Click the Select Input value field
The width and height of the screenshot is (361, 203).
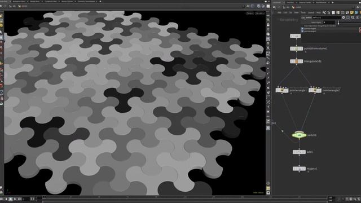pyautogui.click(x=329, y=23)
